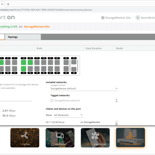The image size is (155, 155).
Task: Select switch port 23
Action: (57, 62)
